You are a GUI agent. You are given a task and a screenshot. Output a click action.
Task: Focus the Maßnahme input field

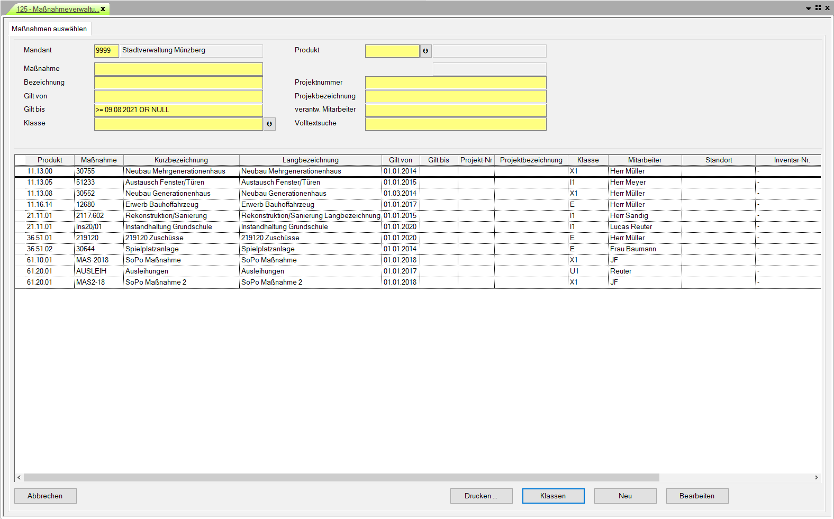178,69
